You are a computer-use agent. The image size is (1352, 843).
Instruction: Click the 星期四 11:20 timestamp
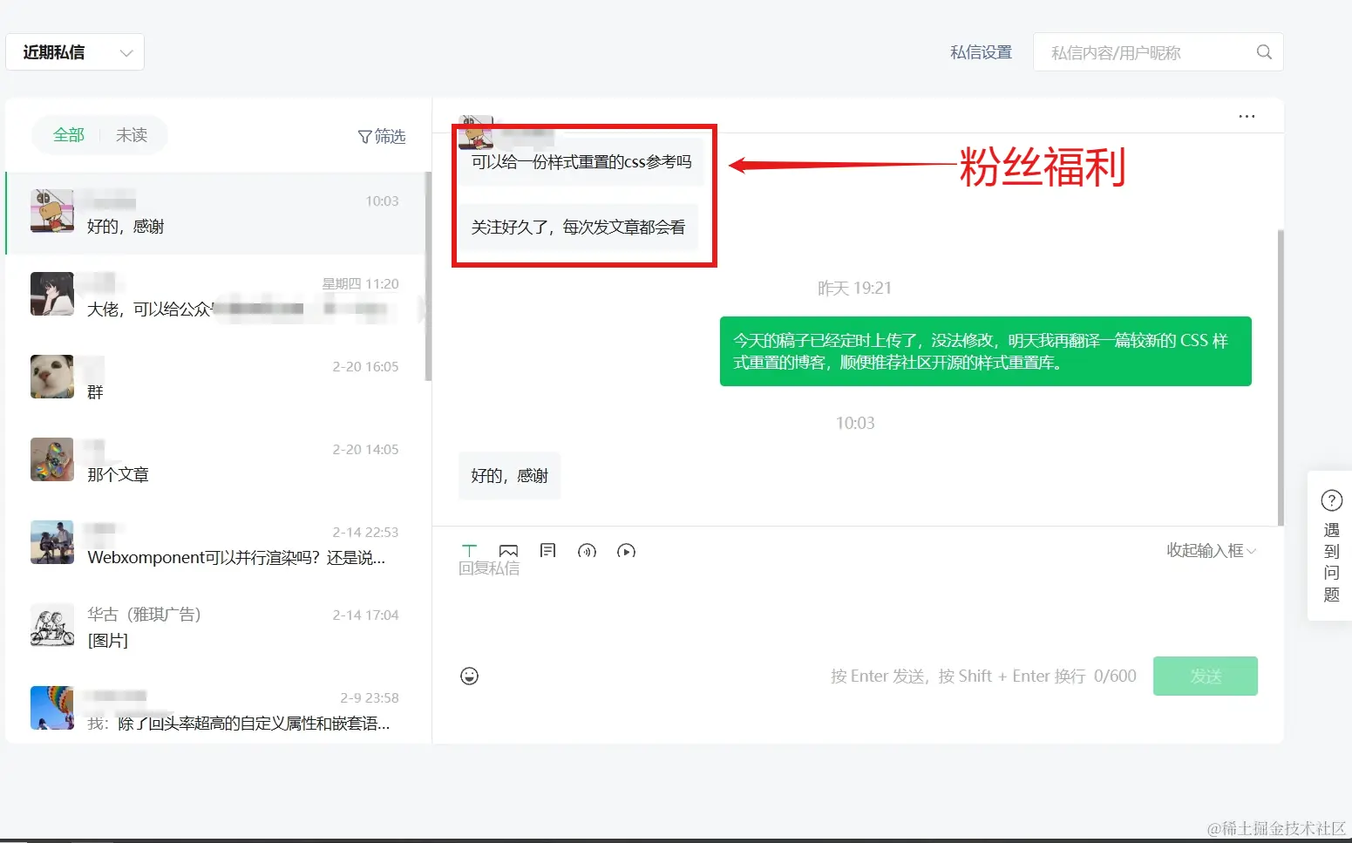click(x=360, y=284)
